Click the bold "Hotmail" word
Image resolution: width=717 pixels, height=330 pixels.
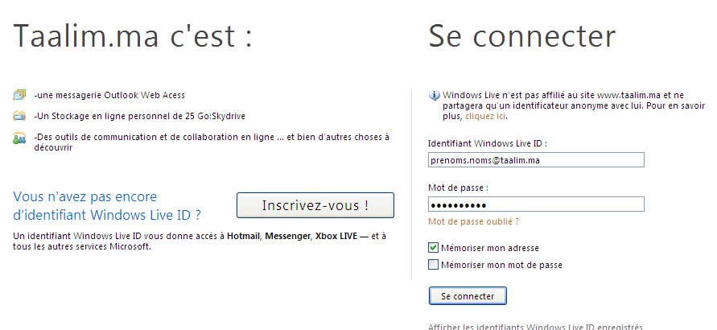[x=245, y=236]
